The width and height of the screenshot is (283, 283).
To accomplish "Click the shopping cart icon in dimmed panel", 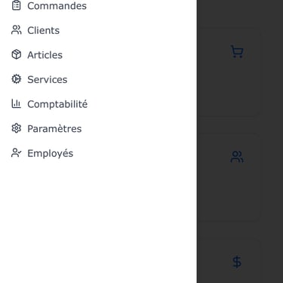I will point(237,52).
